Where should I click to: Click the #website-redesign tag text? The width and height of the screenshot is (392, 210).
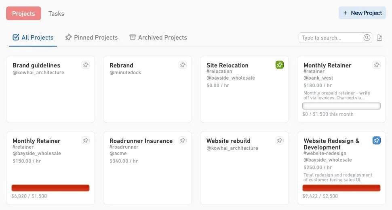325,153
